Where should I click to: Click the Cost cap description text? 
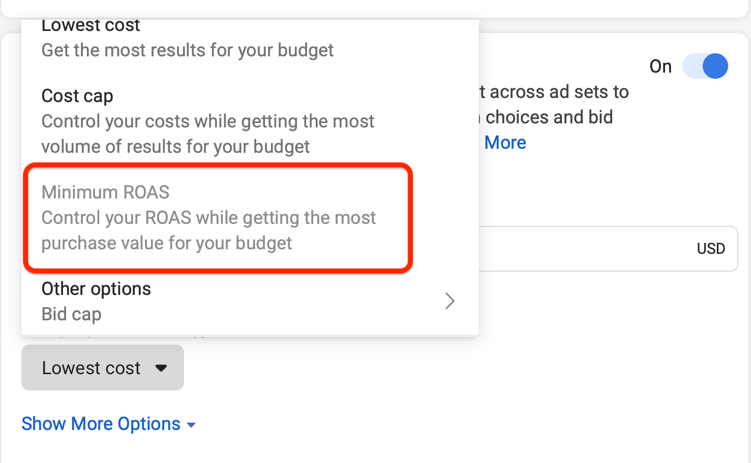(207, 134)
